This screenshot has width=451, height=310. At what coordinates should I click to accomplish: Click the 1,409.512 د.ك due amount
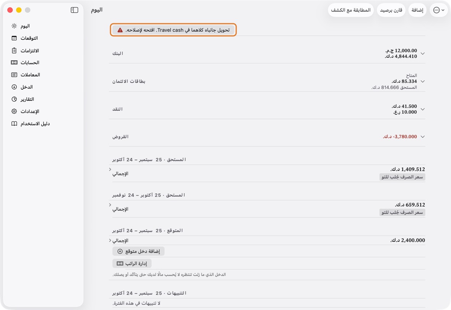(x=407, y=170)
